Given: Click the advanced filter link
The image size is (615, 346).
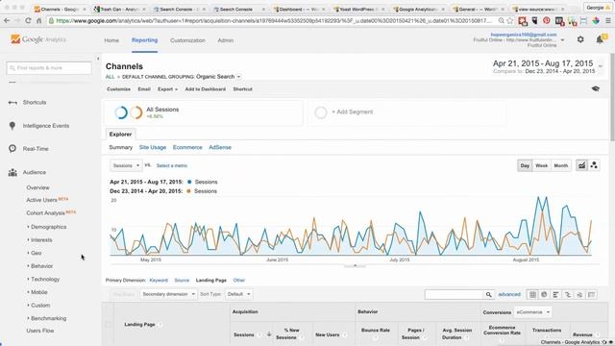Looking at the screenshot, I should tap(509, 294).
